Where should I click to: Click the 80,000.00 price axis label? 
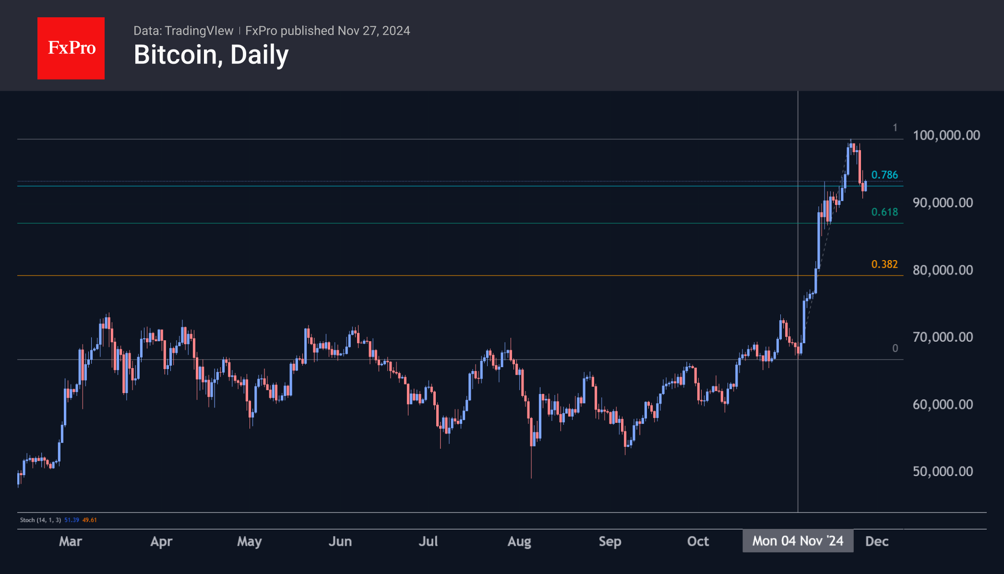pyautogui.click(x=943, y=270)
